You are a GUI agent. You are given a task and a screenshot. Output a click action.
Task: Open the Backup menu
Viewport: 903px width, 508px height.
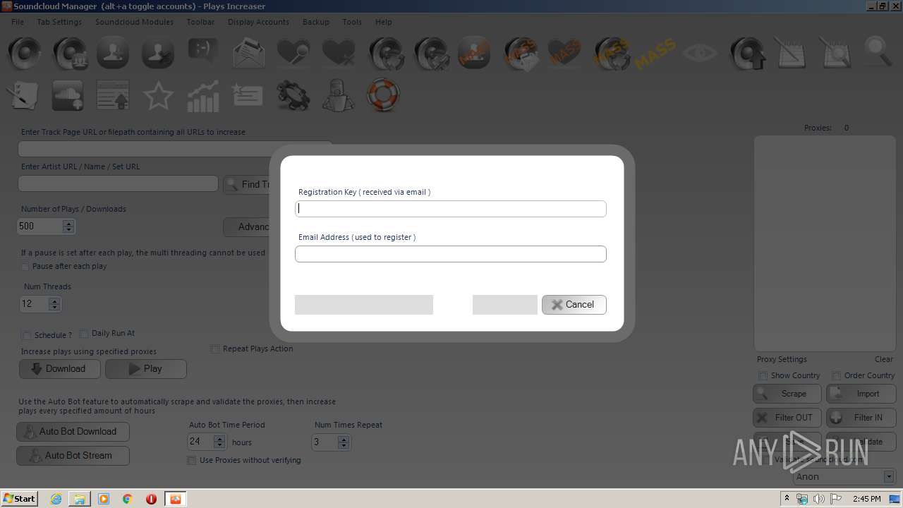pyautogui.click(x=316, y=22)
